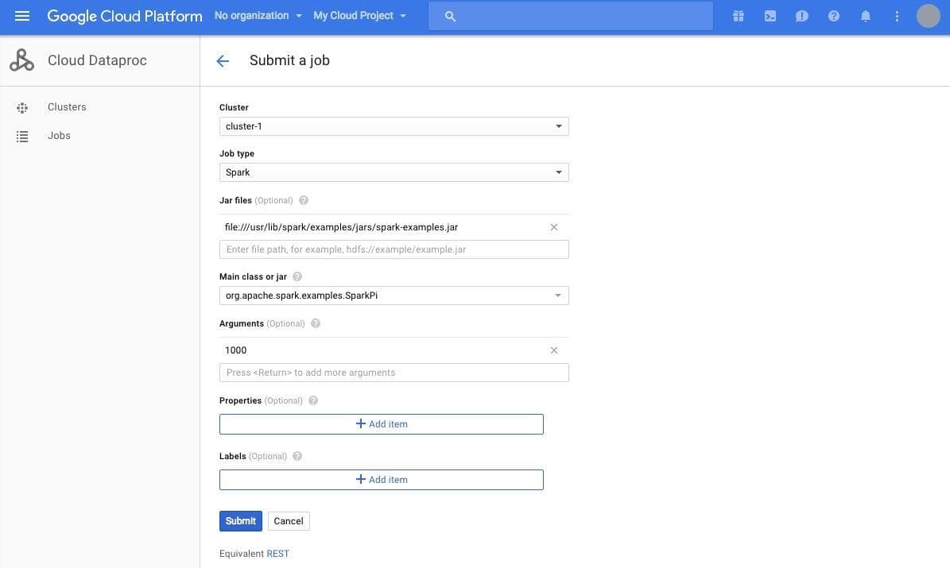Focus the add more arguments input

point(394,373)
